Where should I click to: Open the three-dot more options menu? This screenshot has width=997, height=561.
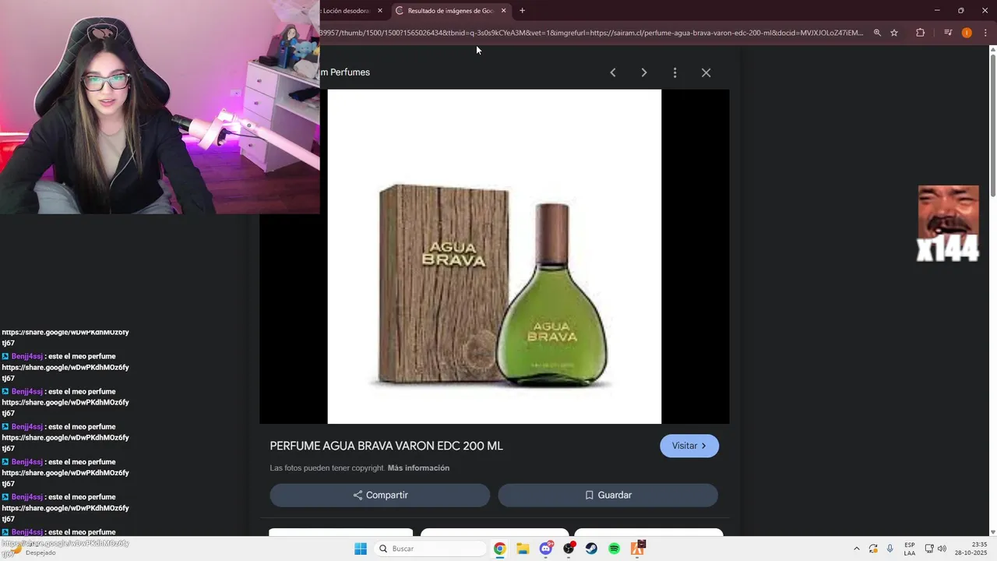675,72
